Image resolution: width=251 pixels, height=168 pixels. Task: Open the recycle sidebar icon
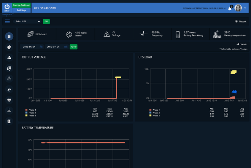(9, 89)
